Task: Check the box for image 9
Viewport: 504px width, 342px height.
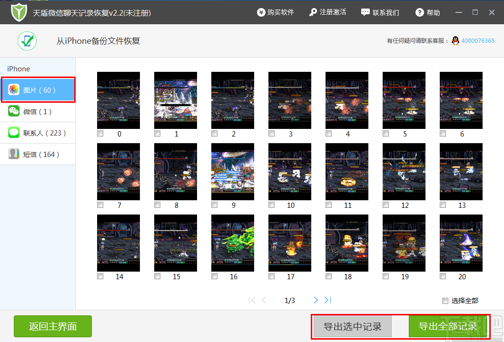Action: [x=214, y=205]
